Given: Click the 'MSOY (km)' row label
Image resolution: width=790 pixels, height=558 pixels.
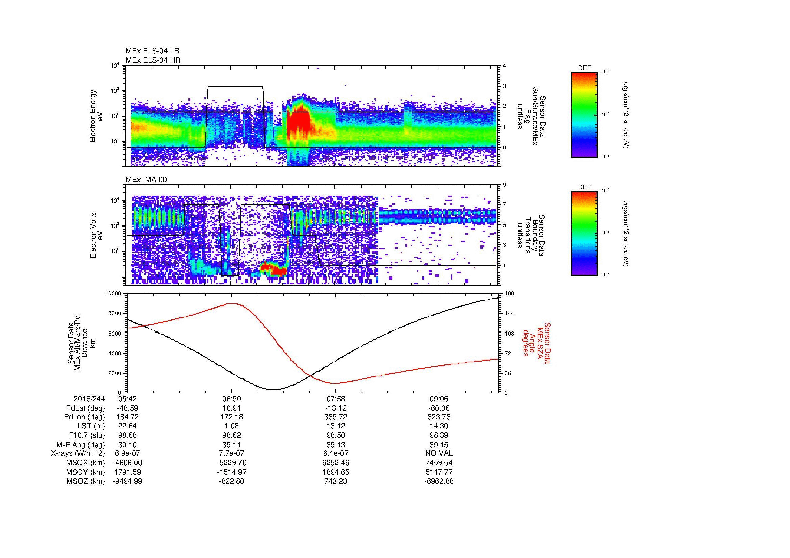Looking at the screenshot, I should tap(85, 472).
